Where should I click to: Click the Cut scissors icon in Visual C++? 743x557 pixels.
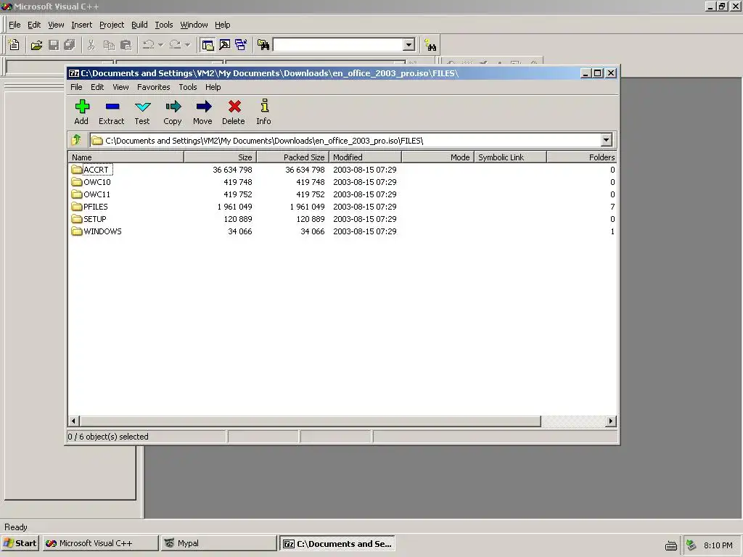91,45
